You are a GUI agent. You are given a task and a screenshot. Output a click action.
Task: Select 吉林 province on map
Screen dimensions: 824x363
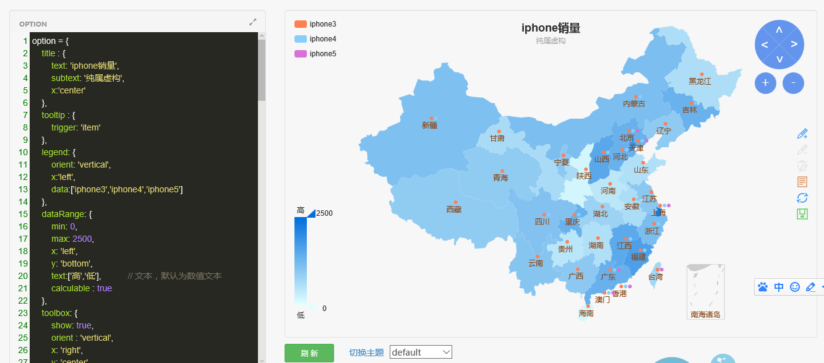pyautogui.click(x=689, y=110)
